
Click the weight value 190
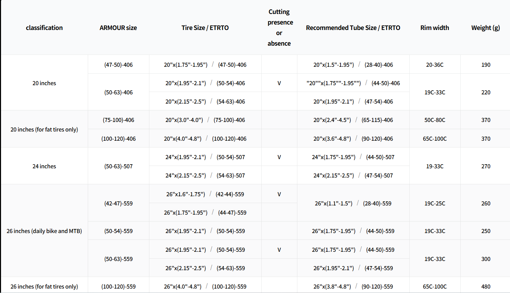click(x=486, y=65)
